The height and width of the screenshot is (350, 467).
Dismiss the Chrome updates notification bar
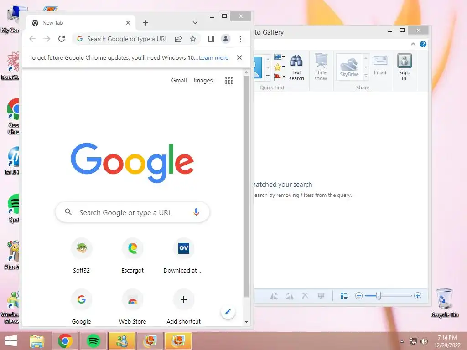239,57
